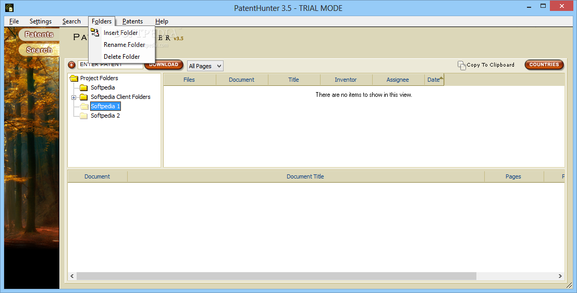The image size is (577, 293).
Task: Click the DOWNLOAD button
Action: 164,65
